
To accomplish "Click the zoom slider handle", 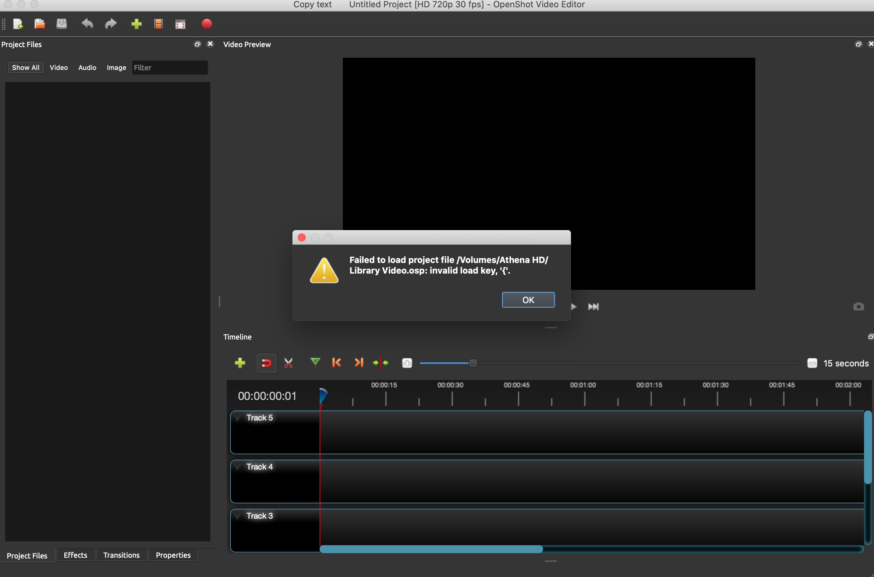I will pos(473,363).
